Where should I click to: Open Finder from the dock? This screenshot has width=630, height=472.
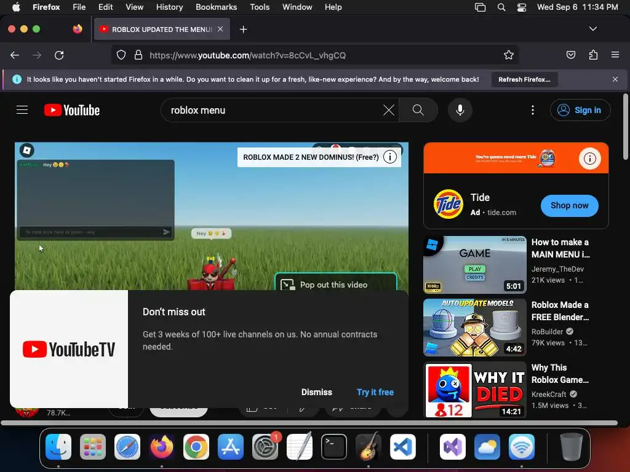click(58, 447)
